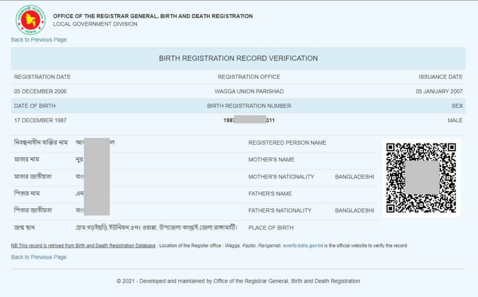Select the BIRTH REGISTRATION RECORD VERIFICATION heading
The image size is (478, 297).
pyautogui.click(x=239, y=58)
